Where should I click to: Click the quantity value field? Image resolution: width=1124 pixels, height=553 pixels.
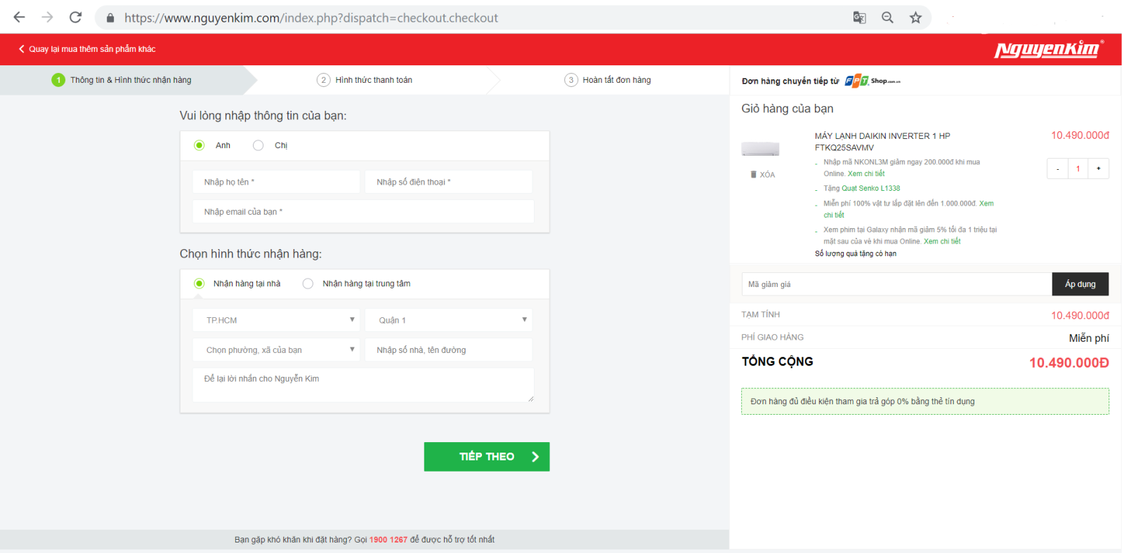1078,169
